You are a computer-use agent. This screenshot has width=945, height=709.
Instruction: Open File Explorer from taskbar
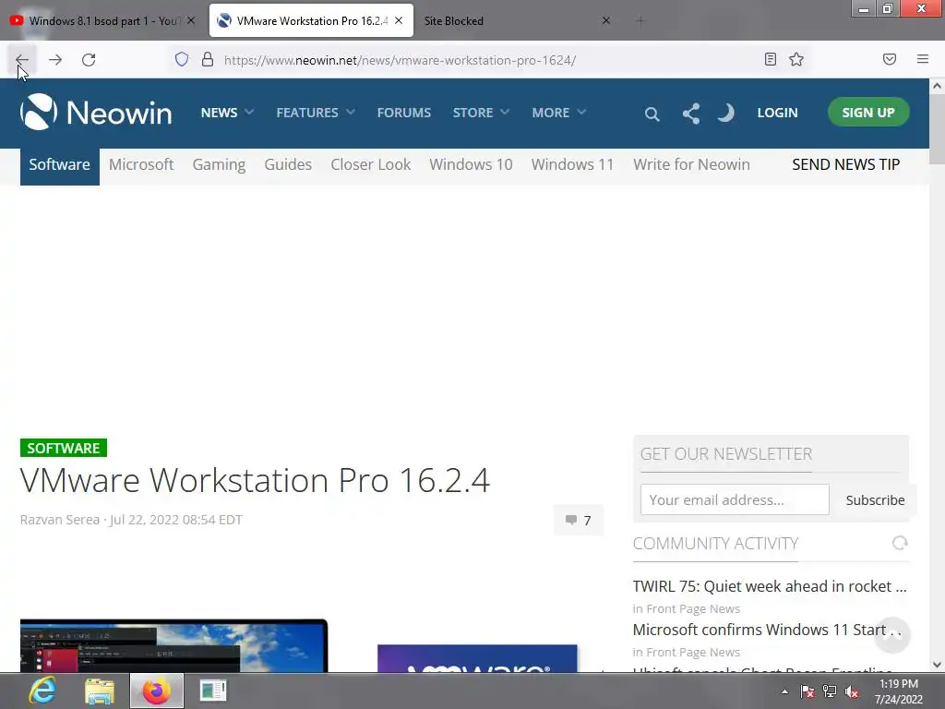point(100,691)
